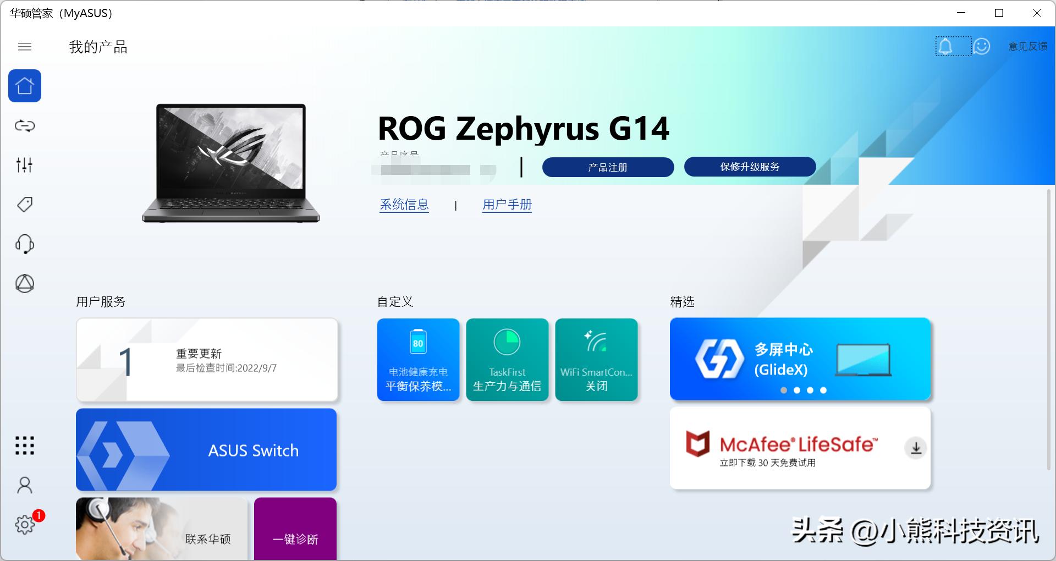
Task: Open customer support via the headset icon
Action: pyautogui.click(x=24, y=244)
